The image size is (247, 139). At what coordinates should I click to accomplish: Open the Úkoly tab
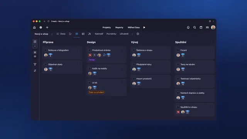pyautogui.click(x=61, y=34)
